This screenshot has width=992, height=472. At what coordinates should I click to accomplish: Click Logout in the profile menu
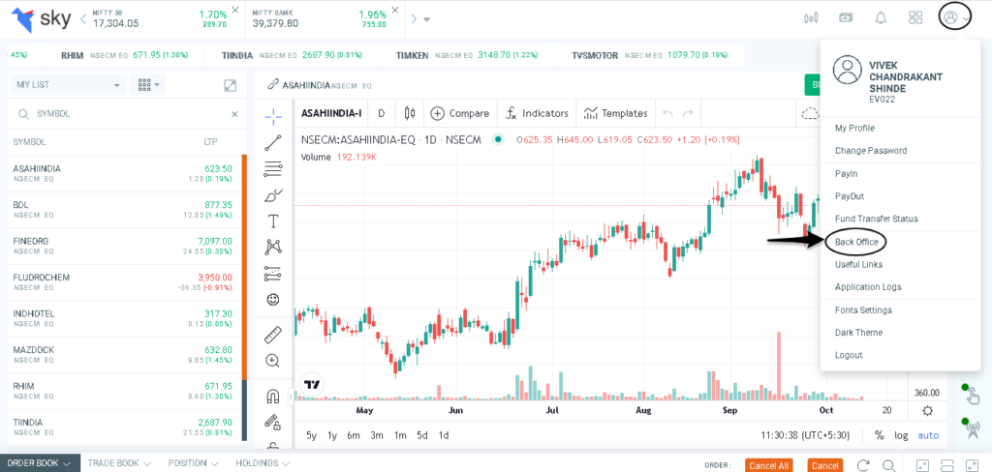(849, 355)
